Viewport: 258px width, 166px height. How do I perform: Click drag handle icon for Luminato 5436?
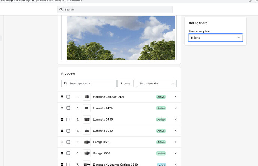pos(62,119)
